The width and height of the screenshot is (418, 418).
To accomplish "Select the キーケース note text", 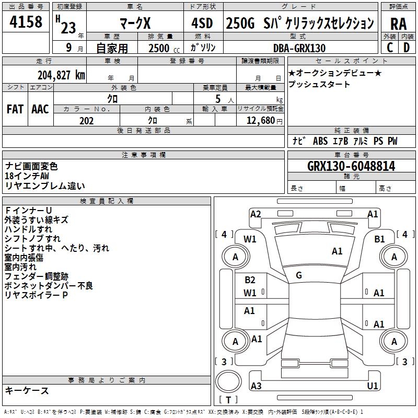I will (27, 391).
